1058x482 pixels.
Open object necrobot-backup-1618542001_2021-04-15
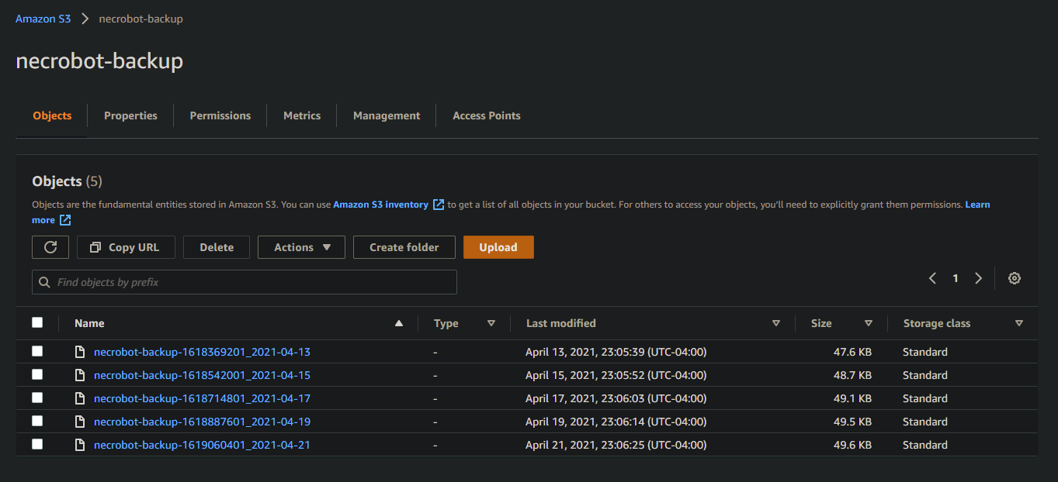pos(202,375)
